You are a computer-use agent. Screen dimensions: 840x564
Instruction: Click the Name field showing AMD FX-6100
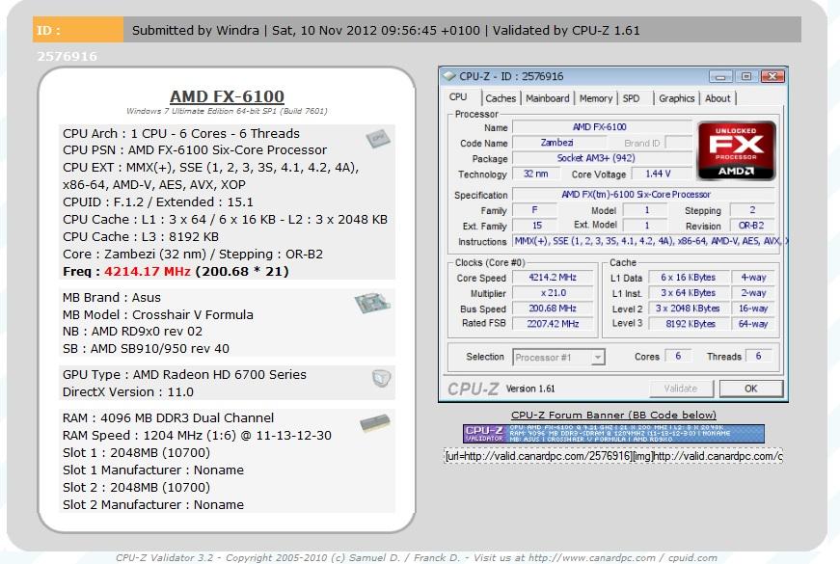602,127
